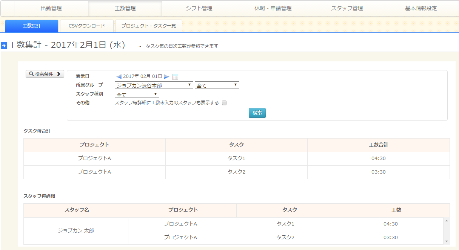
Task: Click the プロジェクト header in タスク毎合計 table
Action: (x=94, y=145)
